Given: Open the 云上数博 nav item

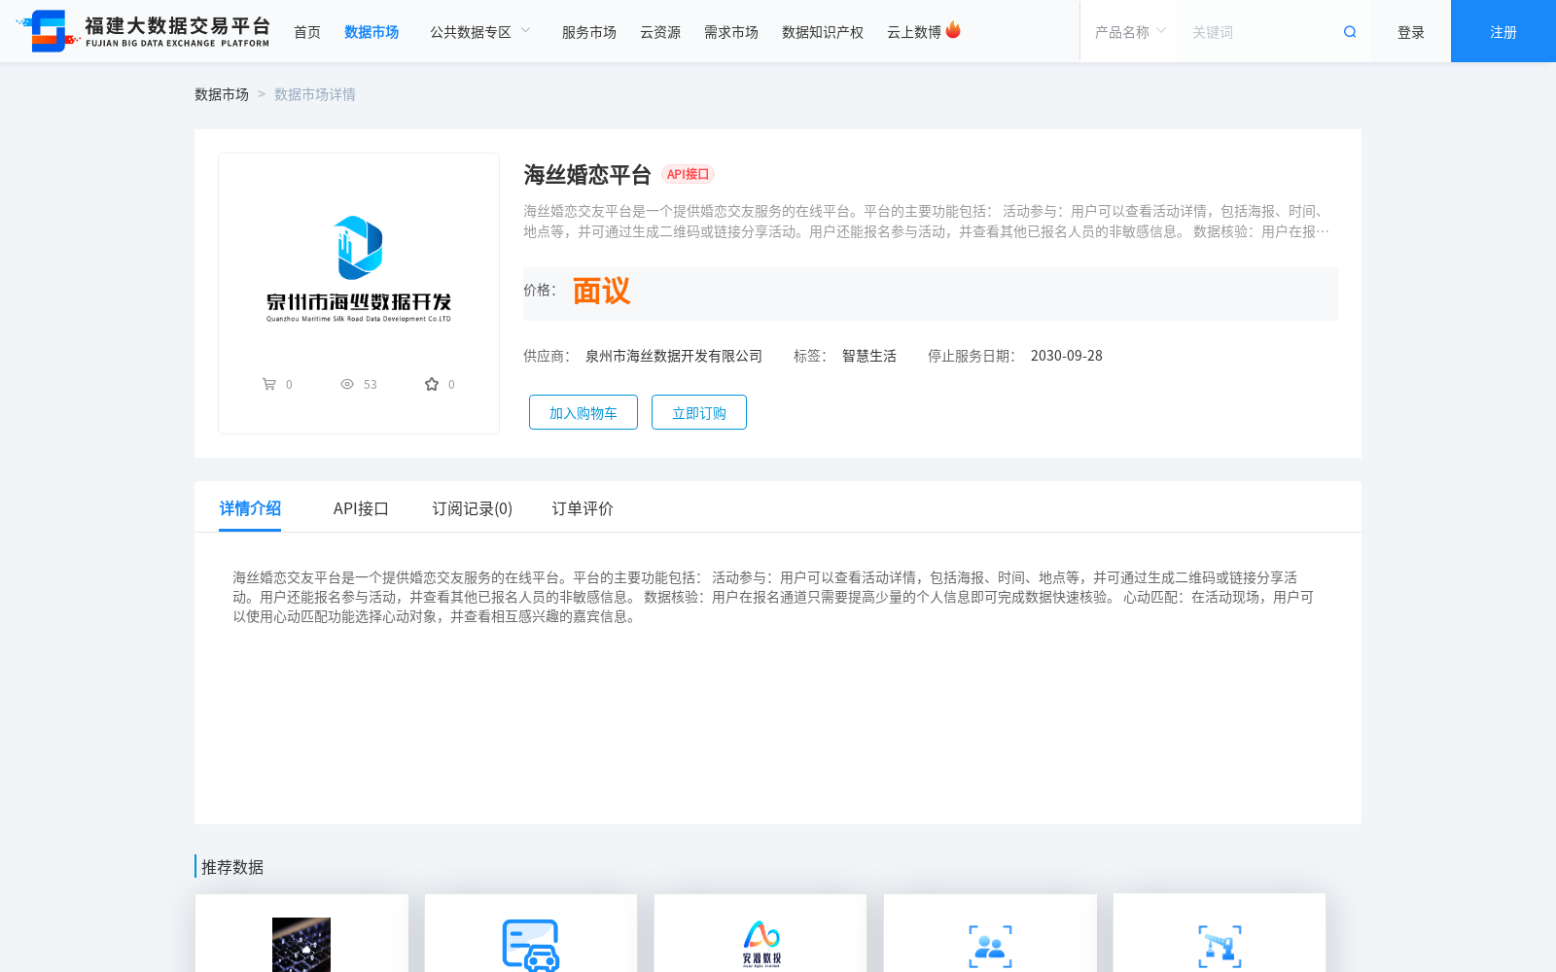Looking at the screenshot, I should click(914, 32).
